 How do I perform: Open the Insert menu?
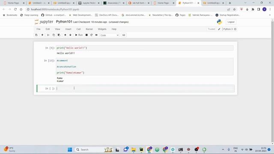[x=68, y=29]
